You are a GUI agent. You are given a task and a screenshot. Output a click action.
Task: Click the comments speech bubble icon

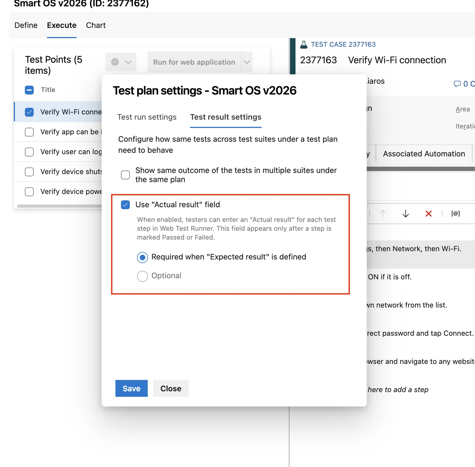(457, 84)
